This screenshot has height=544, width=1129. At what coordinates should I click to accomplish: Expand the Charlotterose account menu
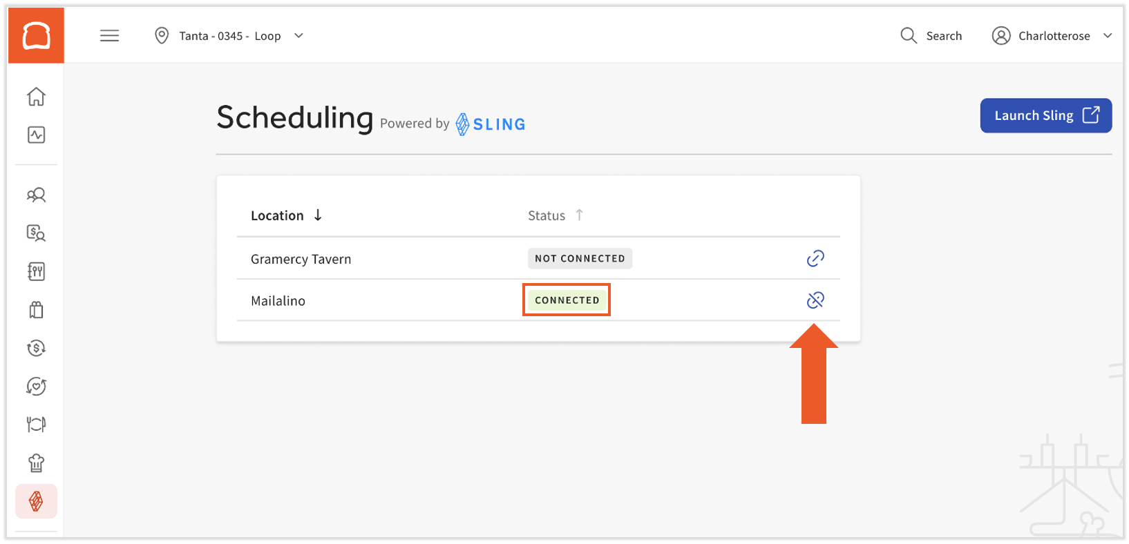[x=1051, y=35]
